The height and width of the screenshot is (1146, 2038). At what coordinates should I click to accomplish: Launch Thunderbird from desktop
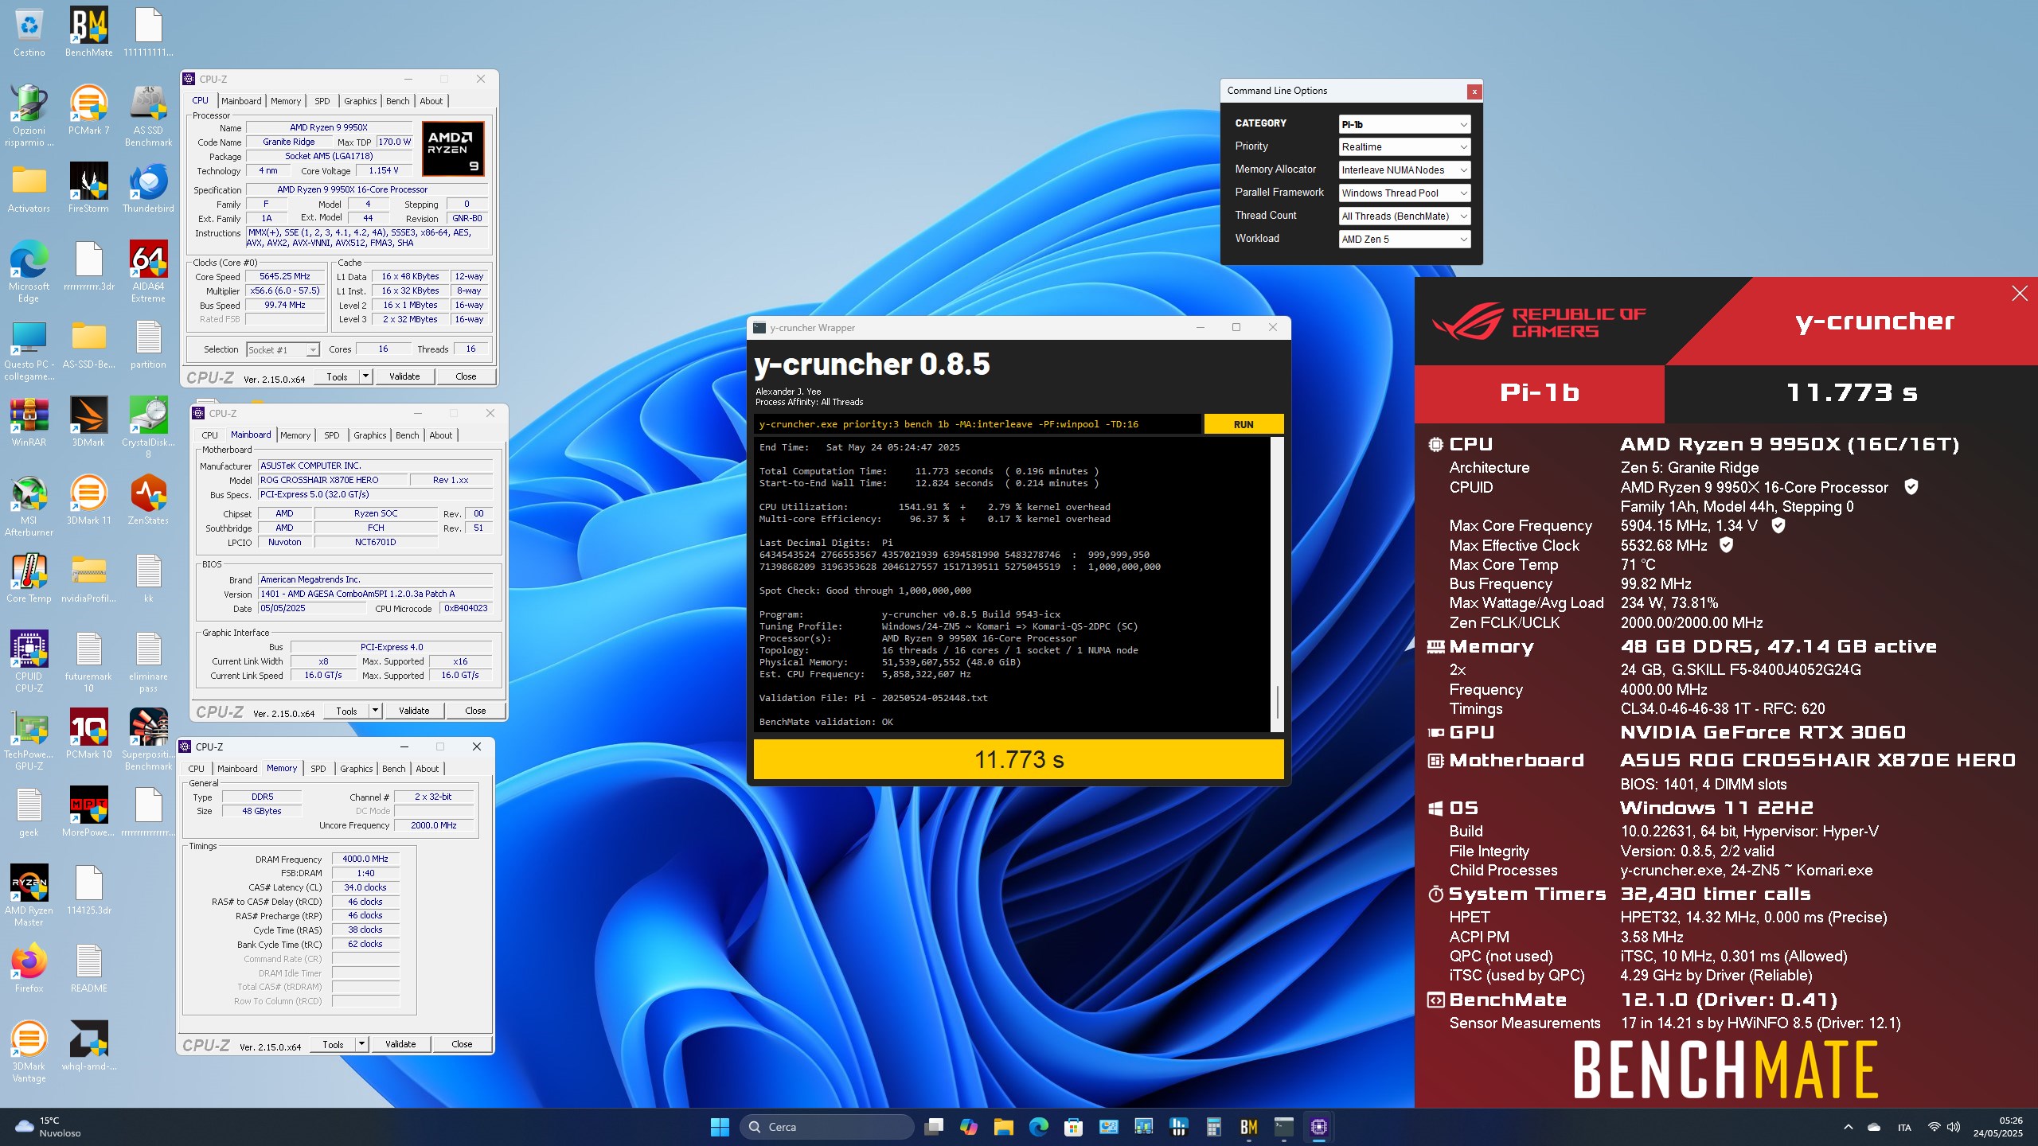(148, 188)
